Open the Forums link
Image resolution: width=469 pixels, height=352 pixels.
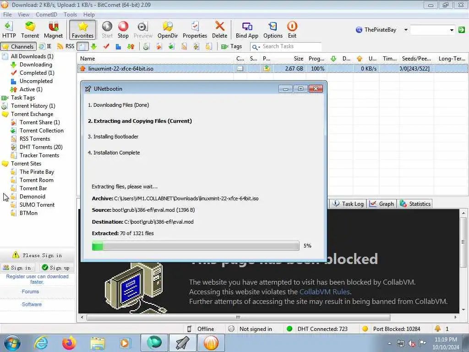pyautogui.click(x=30, y=291)
